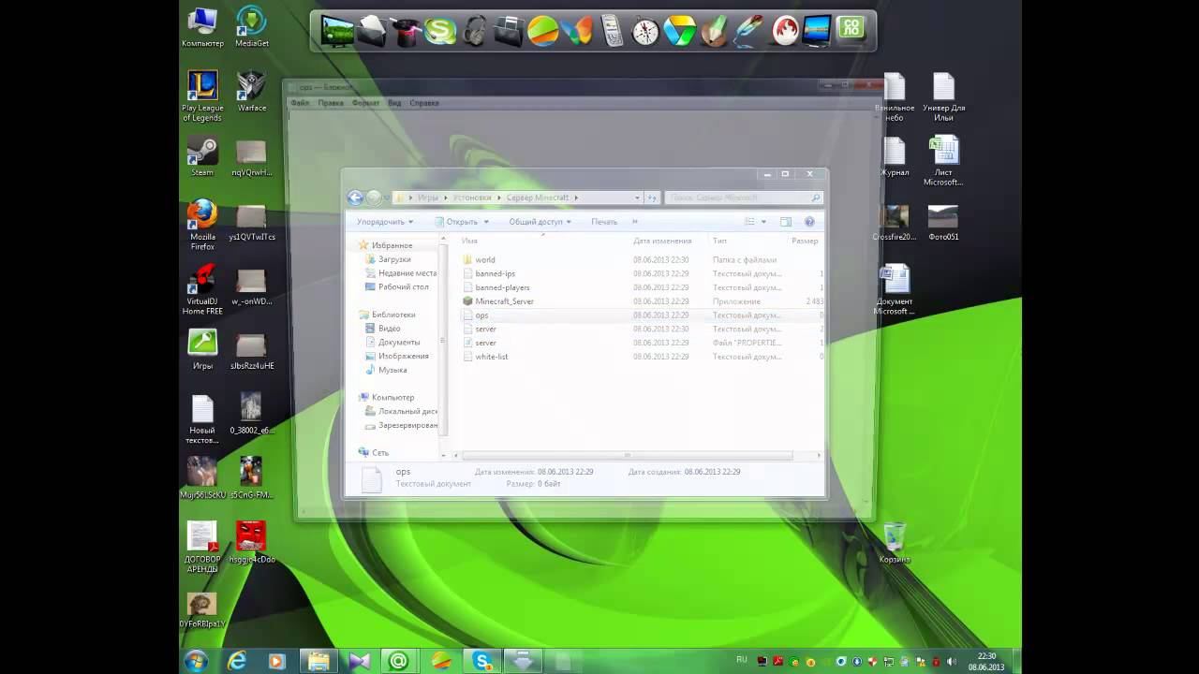Select Рабочий стол in the navigation pane
Viewport: 1199px width, 674px height.
[x=404, y=286]
